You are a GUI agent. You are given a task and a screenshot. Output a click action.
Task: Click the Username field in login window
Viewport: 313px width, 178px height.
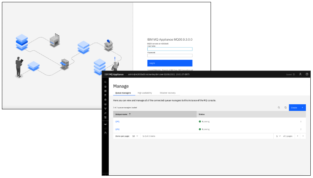(170, 49)
